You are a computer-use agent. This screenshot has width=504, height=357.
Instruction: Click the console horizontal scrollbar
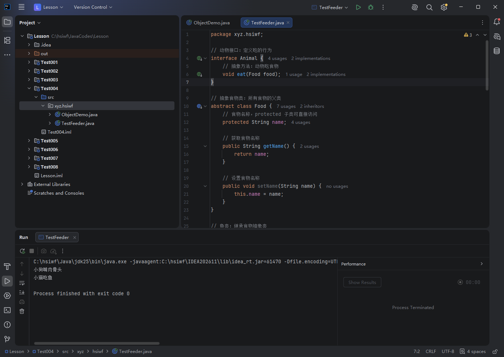pyautogui.click(x=97, y=343)
